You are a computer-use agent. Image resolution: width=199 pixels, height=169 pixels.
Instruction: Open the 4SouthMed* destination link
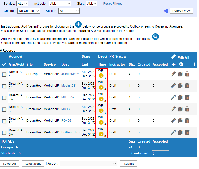pyautogui.click(x=70, y=74)
